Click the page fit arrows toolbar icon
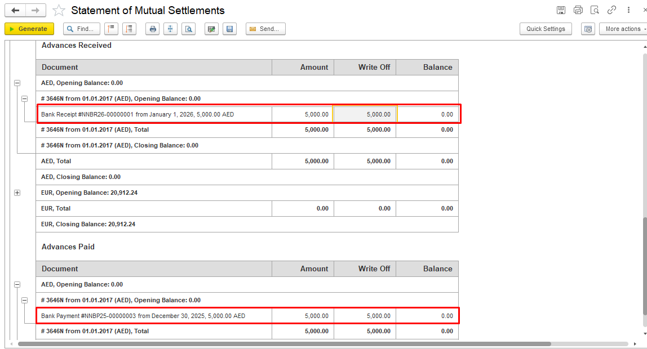 [170, 29]
